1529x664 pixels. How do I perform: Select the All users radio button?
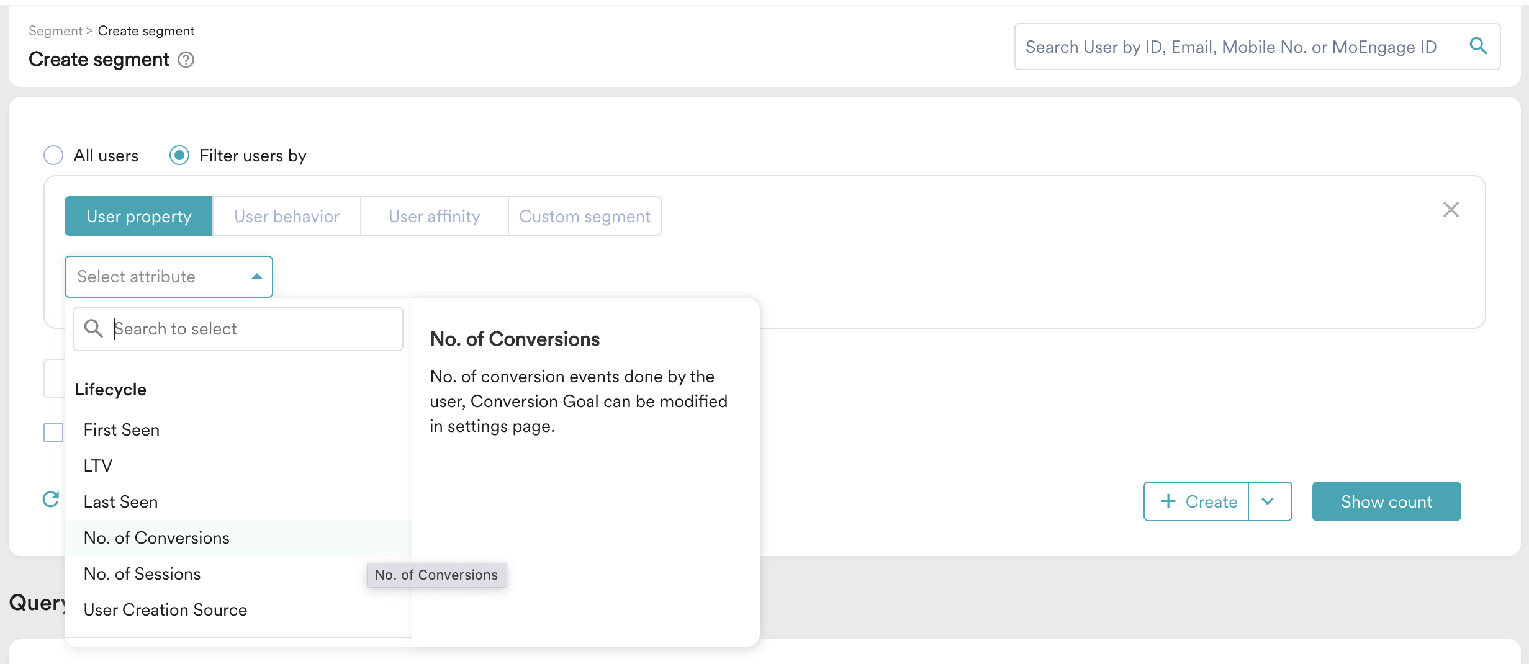[53, 155]
